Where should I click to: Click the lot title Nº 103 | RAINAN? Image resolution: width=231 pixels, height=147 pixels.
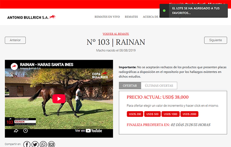[x=116, y=42]
